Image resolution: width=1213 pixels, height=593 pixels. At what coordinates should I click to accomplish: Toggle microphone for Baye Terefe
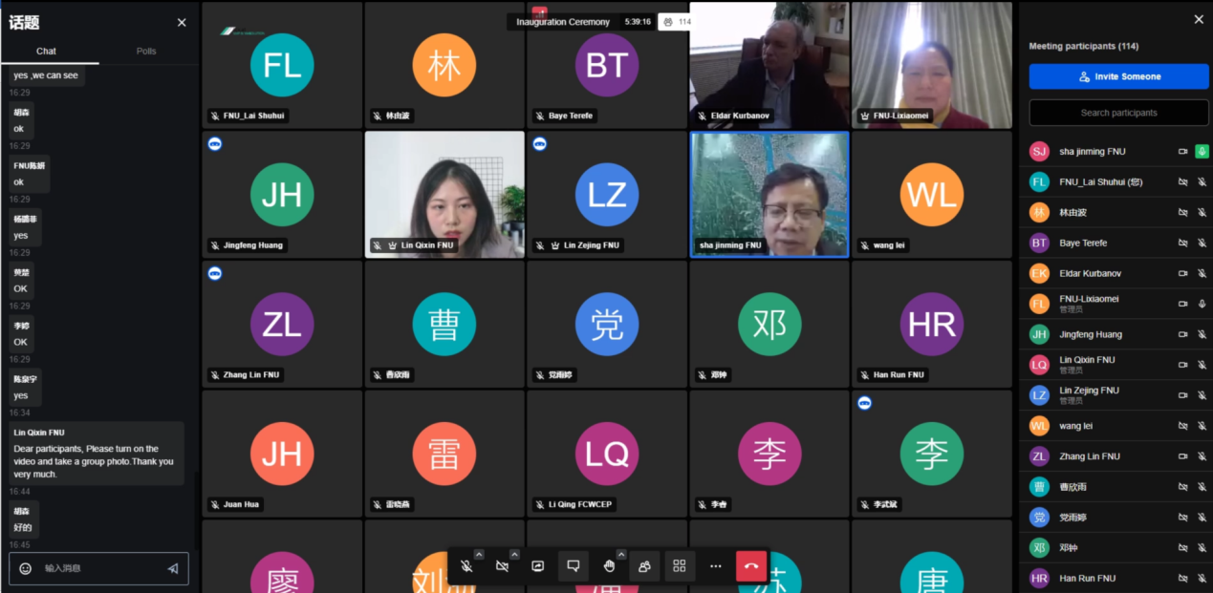pyautogui.click(x=1202, y=243)
